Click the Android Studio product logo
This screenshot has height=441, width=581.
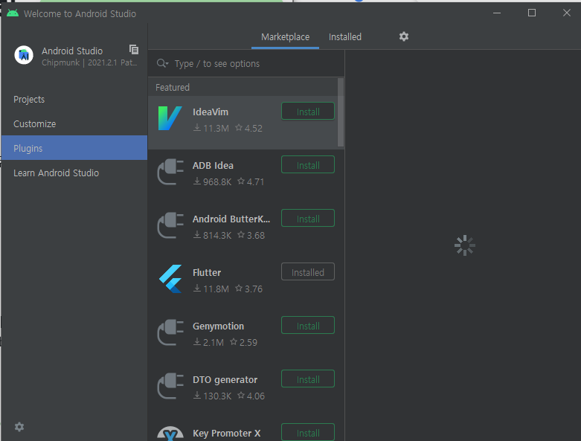pyautogui.click(x=24, y=55)
